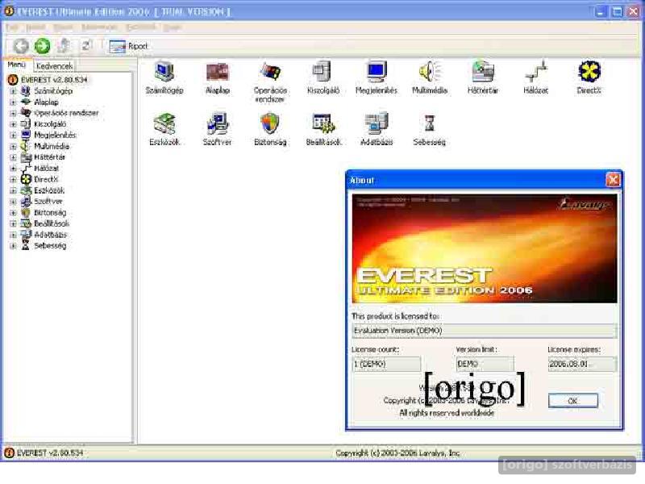Open the Kedvencek menu in the menu bar
The width and height of the screenshot is (645, 484).
tap(99, 27)
